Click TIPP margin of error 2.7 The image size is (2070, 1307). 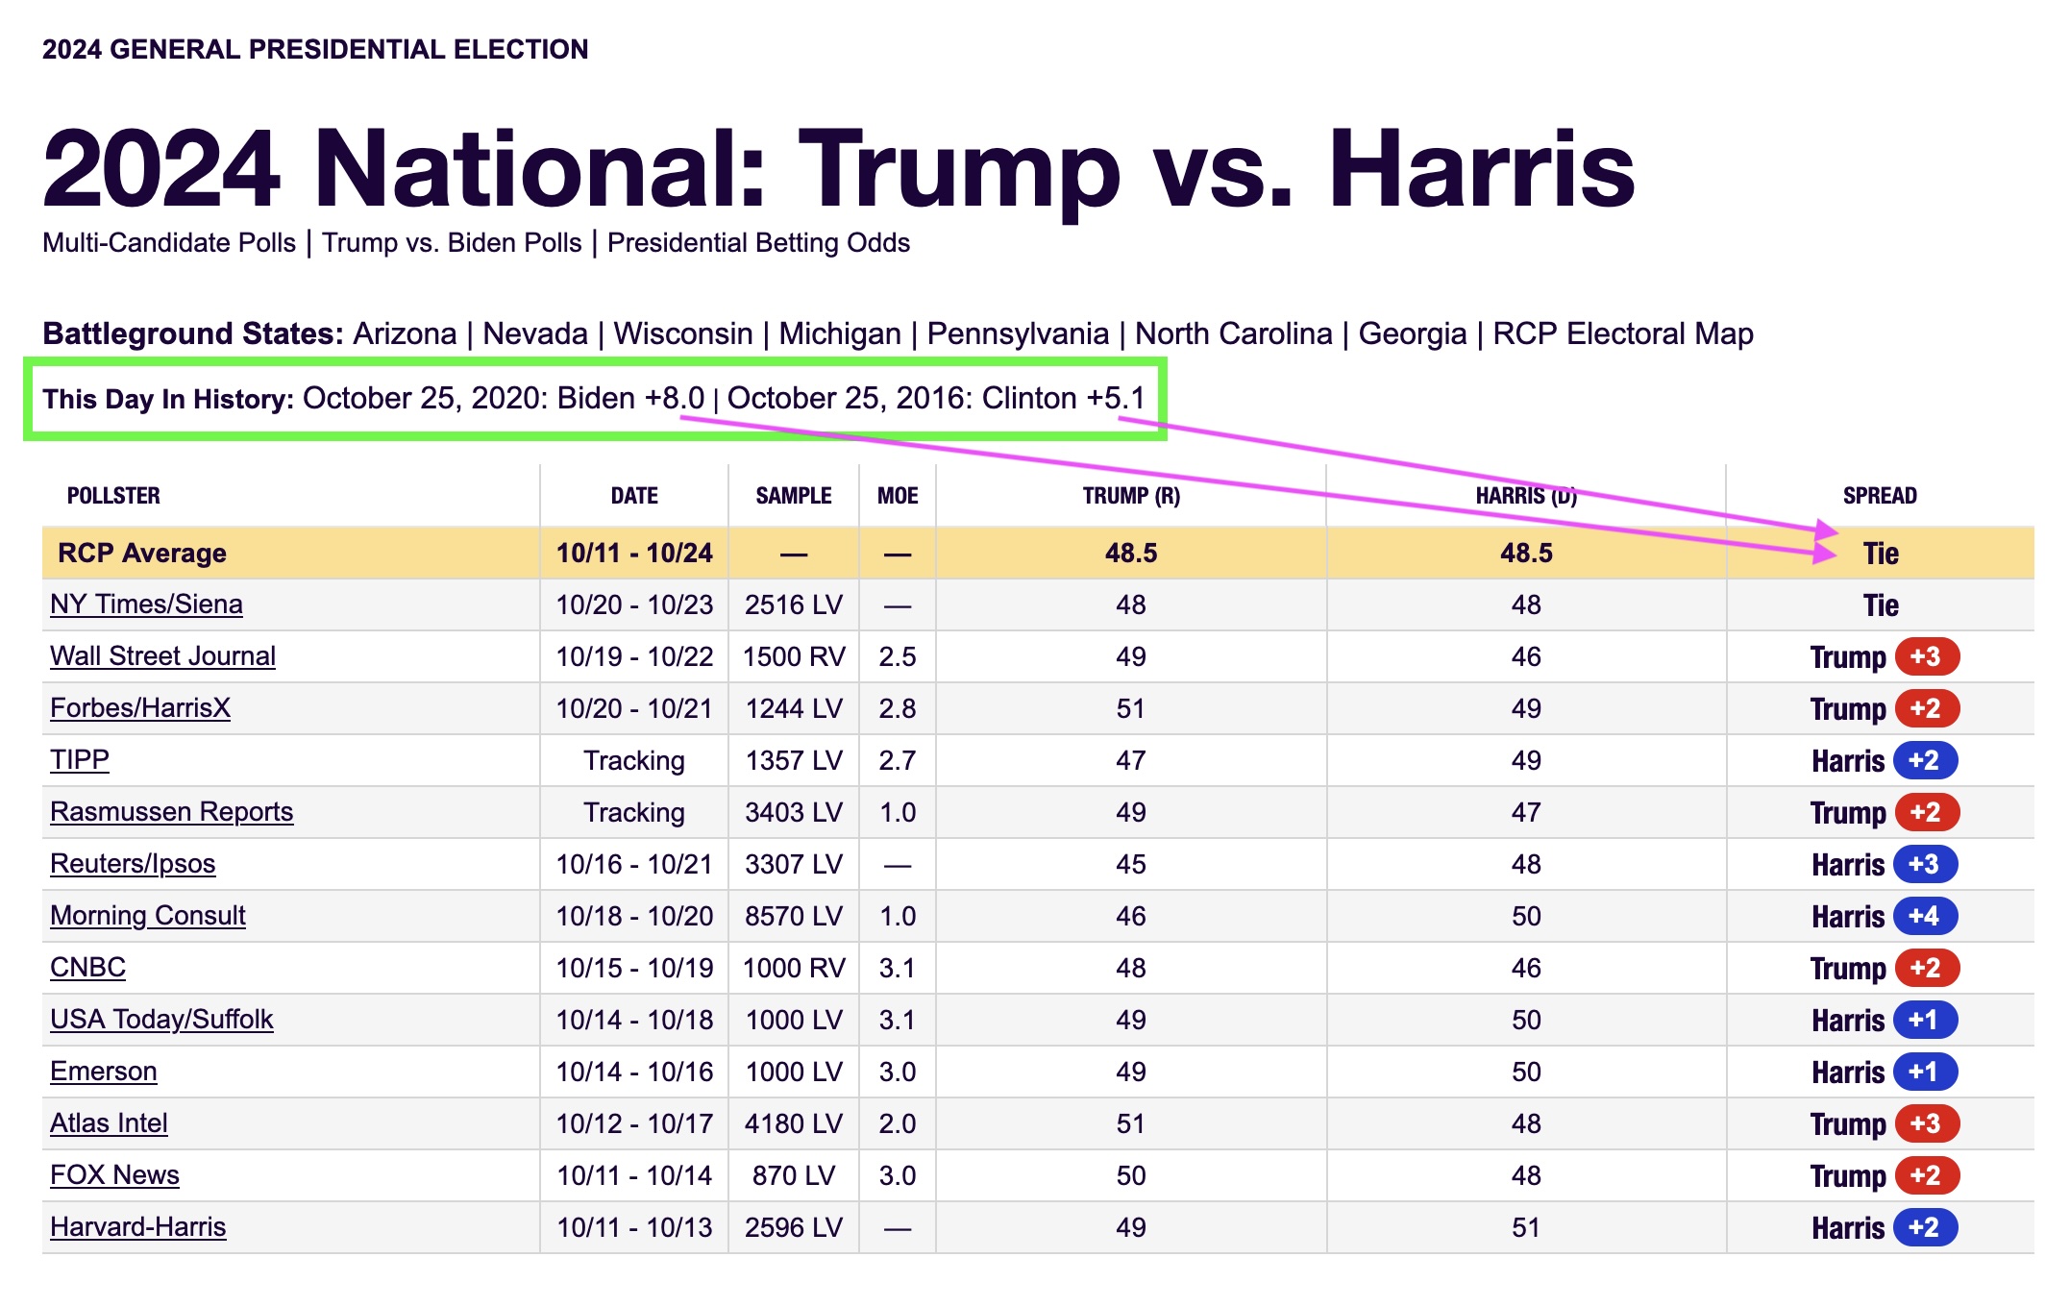coord(898,760)
